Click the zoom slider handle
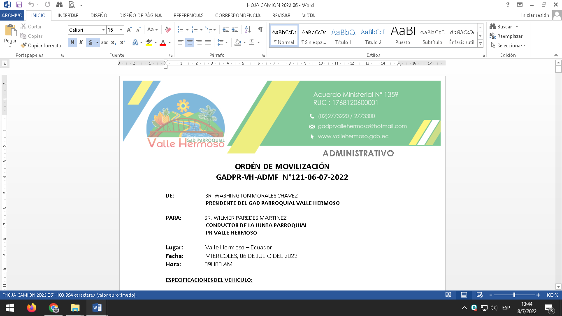This screenshot has width=562, height=316. pos(514,295)
